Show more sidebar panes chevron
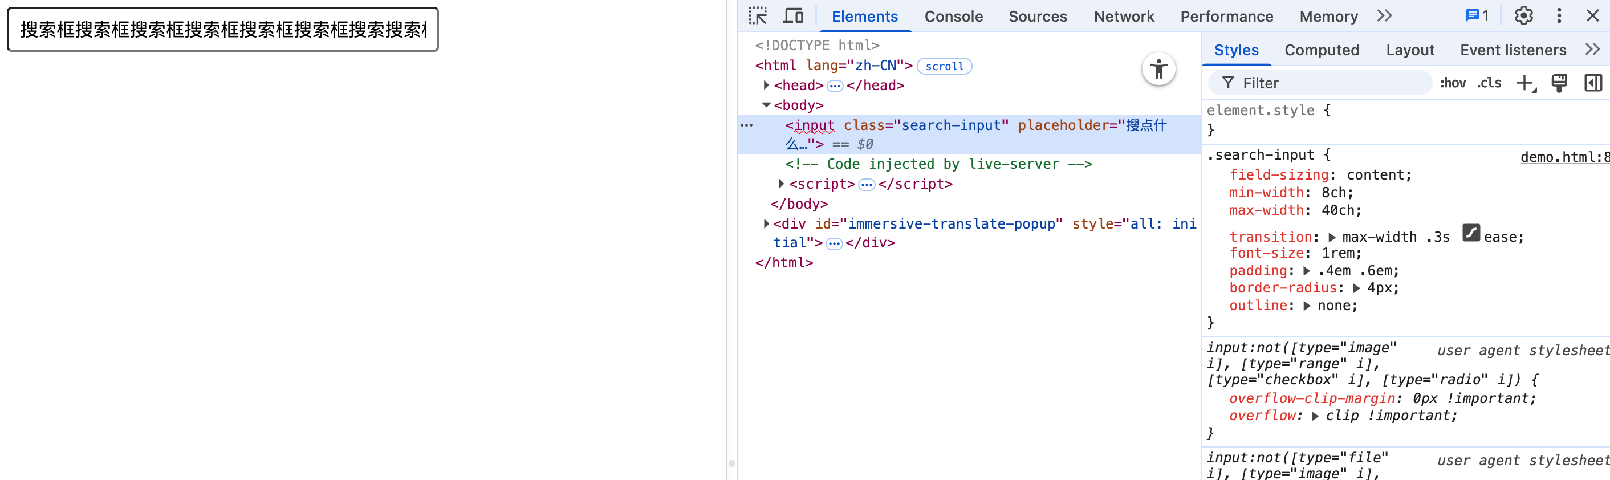This screenshot has height=480, width=1610. coord(1592,50)
